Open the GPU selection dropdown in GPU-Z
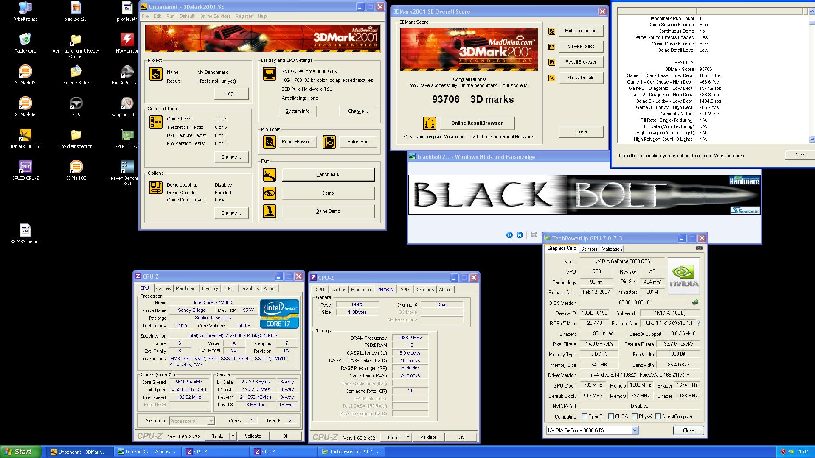Screen dimensions: 815x458 click(635, 430)
